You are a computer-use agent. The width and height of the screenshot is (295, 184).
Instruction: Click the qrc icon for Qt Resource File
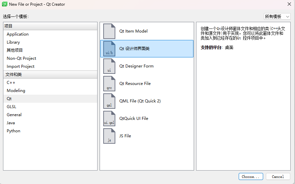(x=109, y=84)
